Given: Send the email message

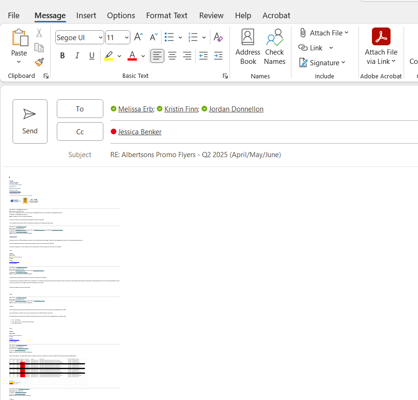Looking at the screenshot, I should [30, 122].
